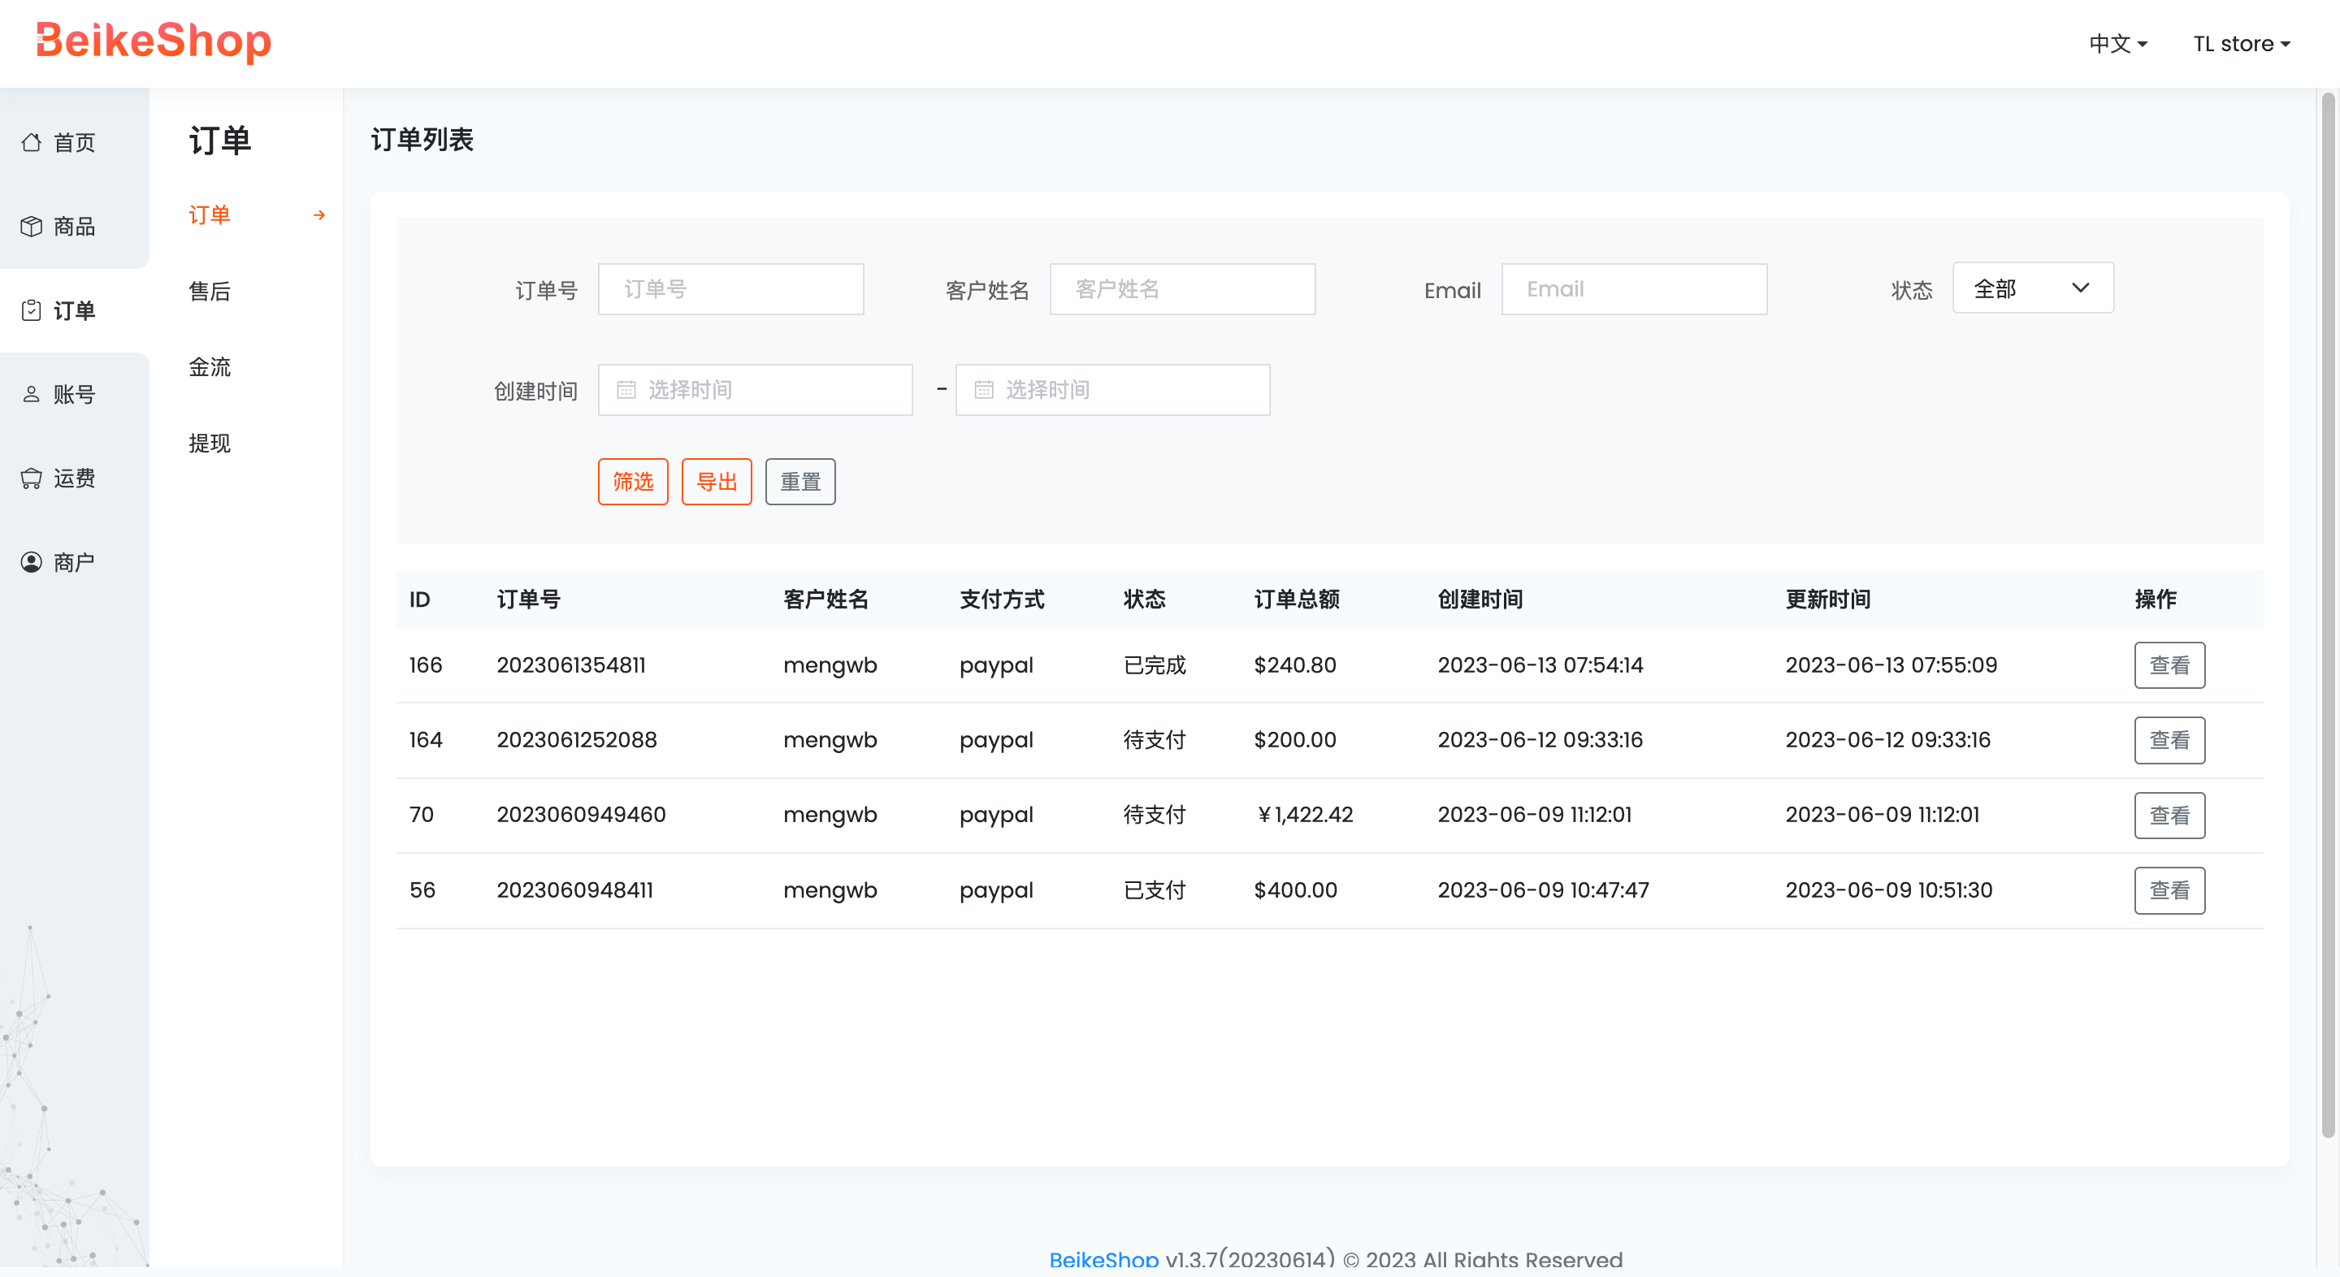
Task: Open the 状态 status dropdown
Action: [x=2032, y=289]
